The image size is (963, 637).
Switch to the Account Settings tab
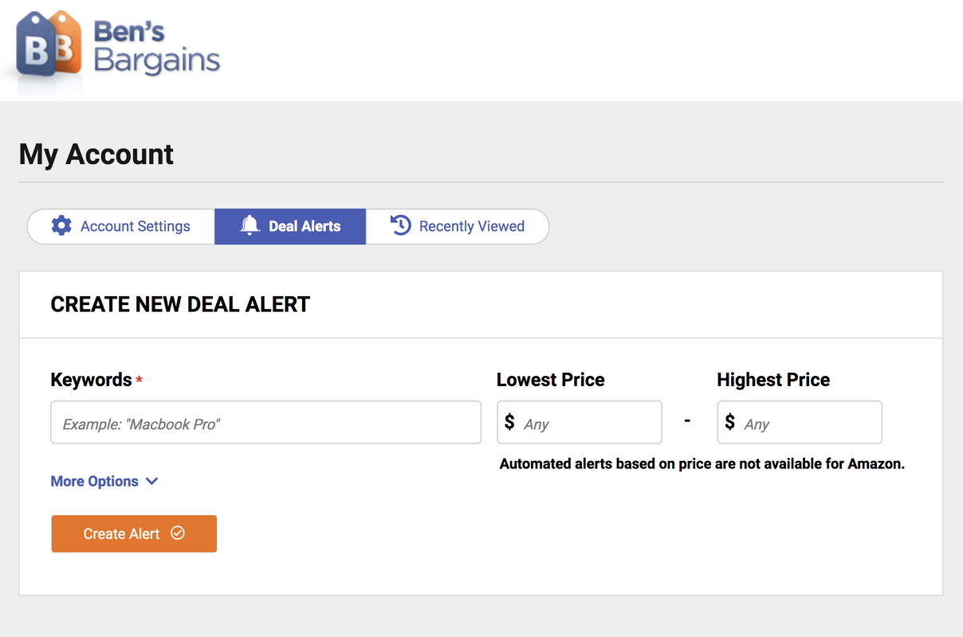[135, 226]
